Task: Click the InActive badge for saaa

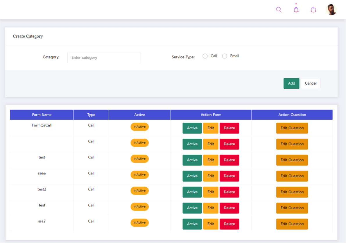Action: (x=139, y=175)
